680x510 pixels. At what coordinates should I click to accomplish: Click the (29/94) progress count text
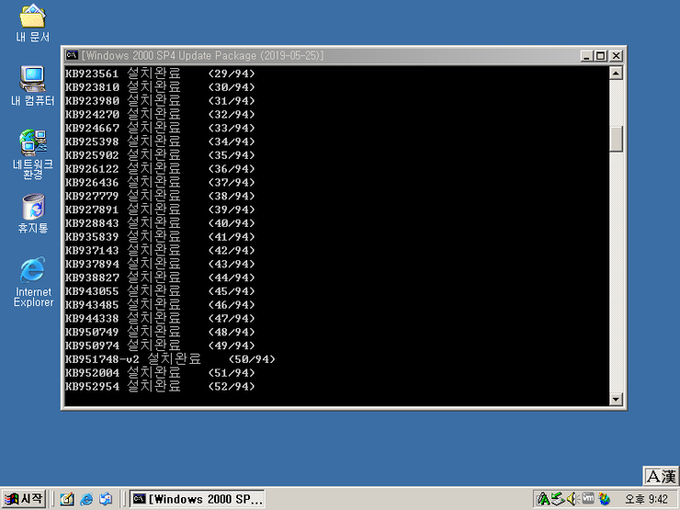point(232,74)
